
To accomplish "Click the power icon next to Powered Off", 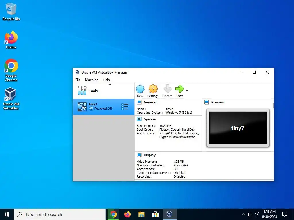I will click(x=91, y=109).
